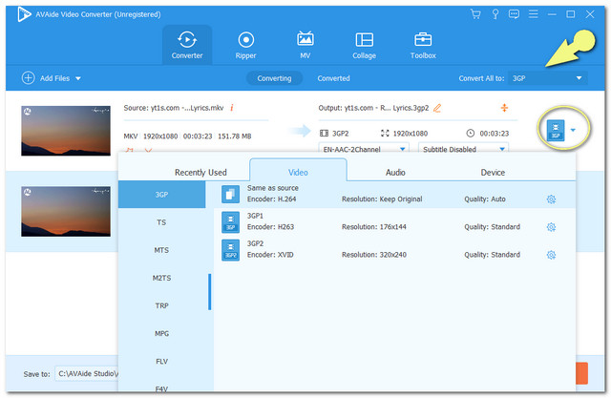Select the M2TS format in sidebar
This screenshot has height=398, width=611.
click(161, 278)
